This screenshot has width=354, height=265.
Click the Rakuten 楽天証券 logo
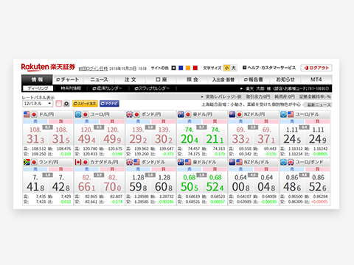pyautogui.click(x=48, y=67)
